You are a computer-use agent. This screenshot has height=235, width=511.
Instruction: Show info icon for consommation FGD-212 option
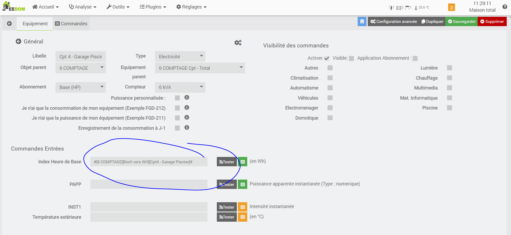pyautogui.click(x=187, y=107)
